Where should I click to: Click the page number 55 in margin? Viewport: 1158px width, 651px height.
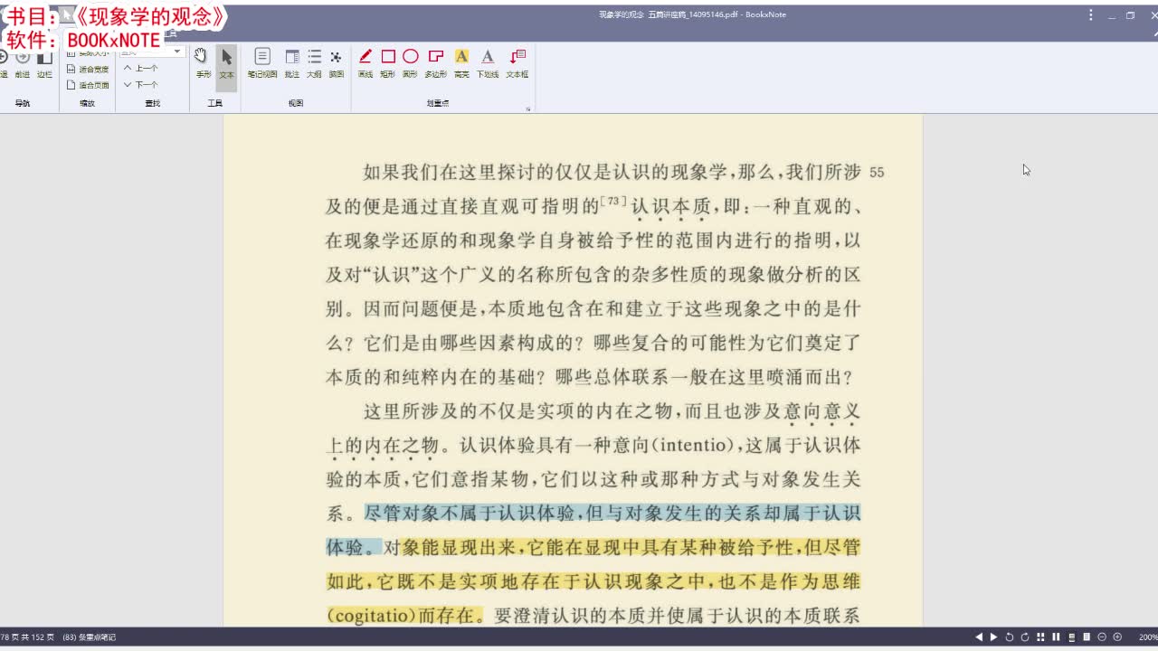877,172
